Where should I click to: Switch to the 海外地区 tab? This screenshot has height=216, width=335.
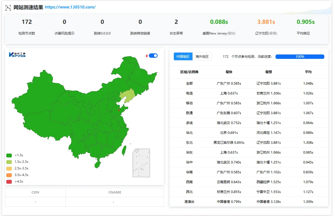coord(202,56)
